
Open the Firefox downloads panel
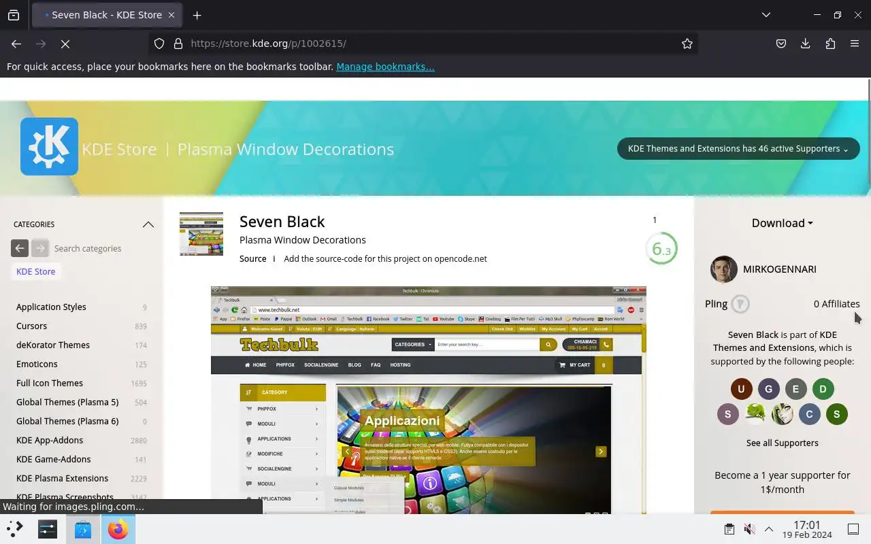click(x=806, y=44)
